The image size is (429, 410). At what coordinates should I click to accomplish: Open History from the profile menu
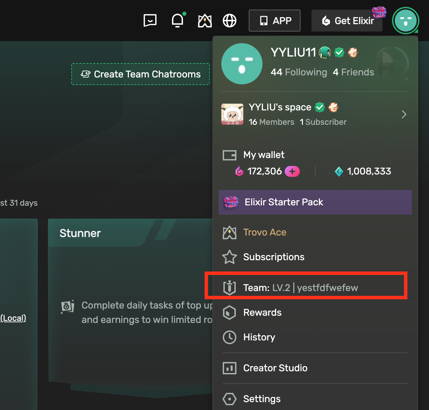tap(259, 337)
